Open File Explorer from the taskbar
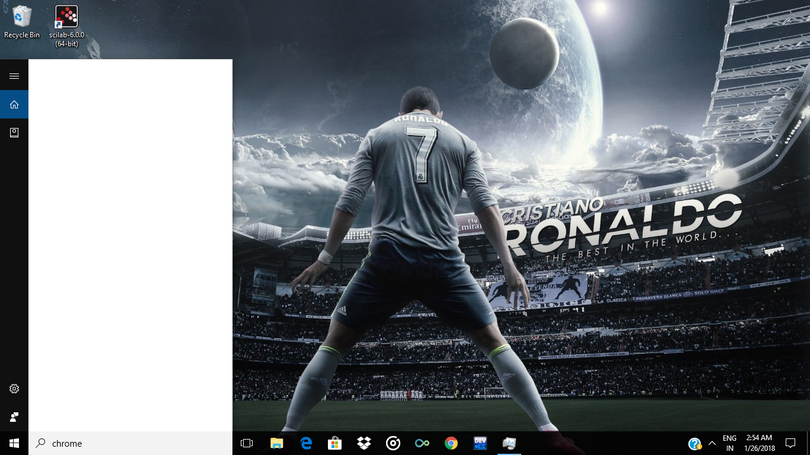This screenshot has height=455, width=810. coord(277,443)
